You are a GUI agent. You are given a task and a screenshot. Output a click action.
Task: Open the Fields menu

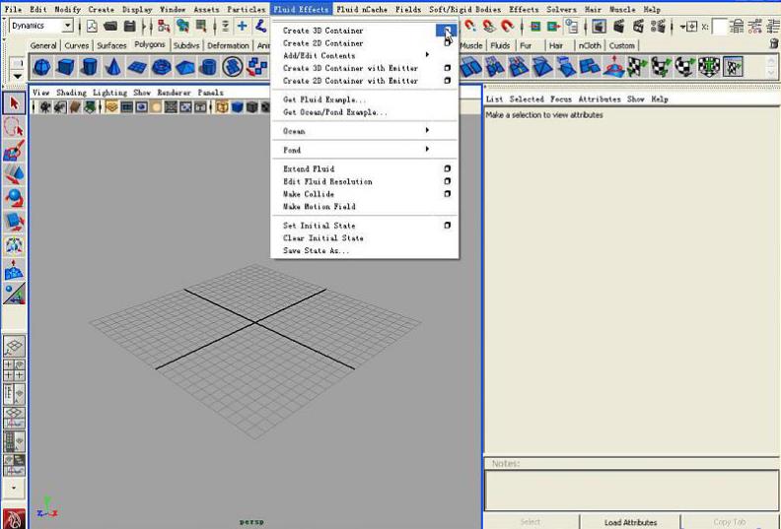408,10
